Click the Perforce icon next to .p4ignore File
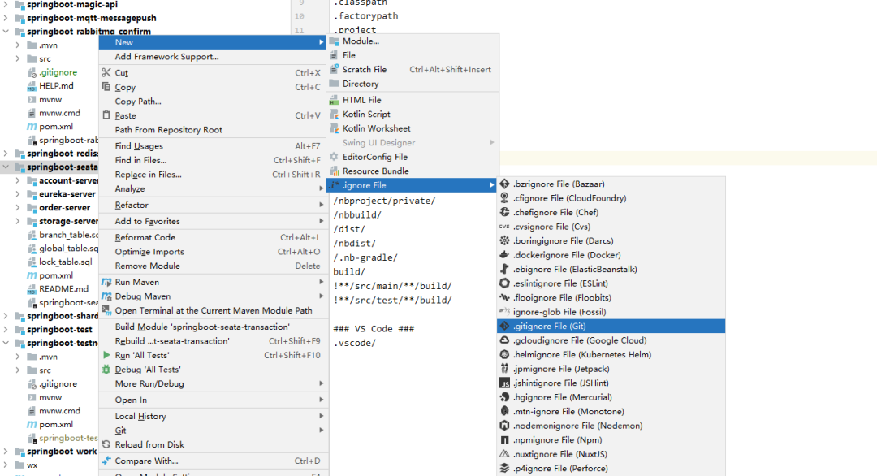877x476 pixels. pos(504,468)
